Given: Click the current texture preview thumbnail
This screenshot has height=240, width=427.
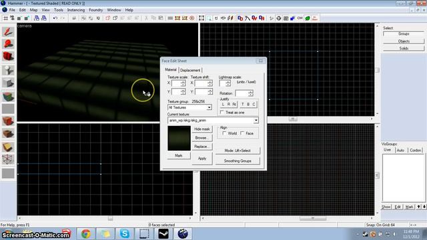Looking at the screenshot, I should coord(179,138).
